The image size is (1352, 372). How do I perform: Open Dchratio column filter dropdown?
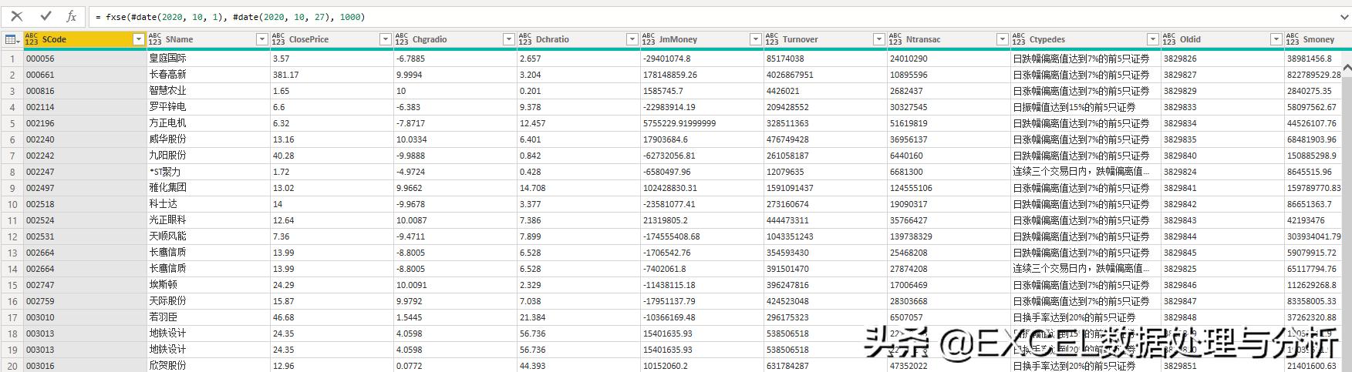pyautogui.click(x=632, y=39)
